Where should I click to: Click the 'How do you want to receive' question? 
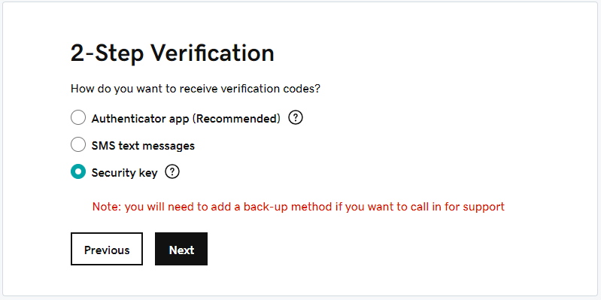click(195, 89)
